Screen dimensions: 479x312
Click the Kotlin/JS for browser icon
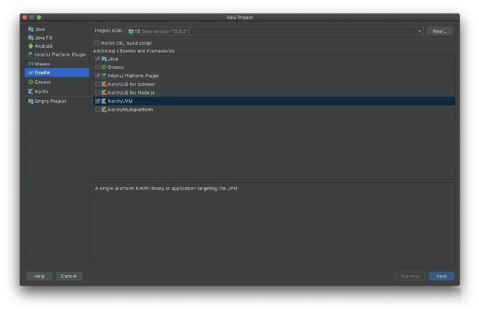(104, 84)
